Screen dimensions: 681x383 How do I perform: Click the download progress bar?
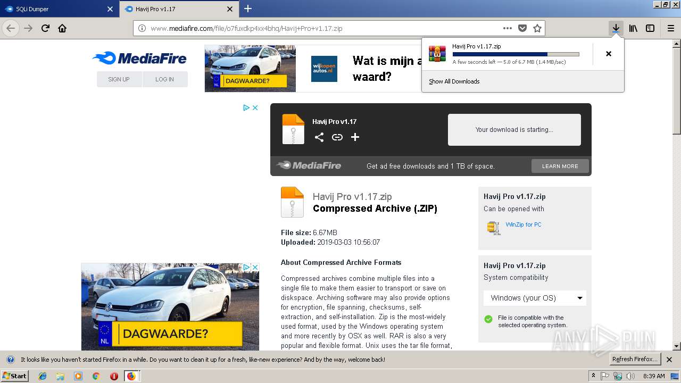point(516,54)
